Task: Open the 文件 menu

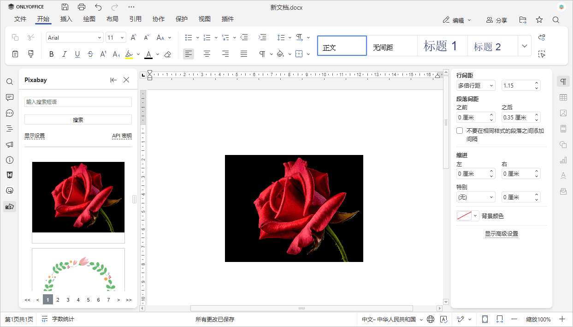Action: point(20,19)
